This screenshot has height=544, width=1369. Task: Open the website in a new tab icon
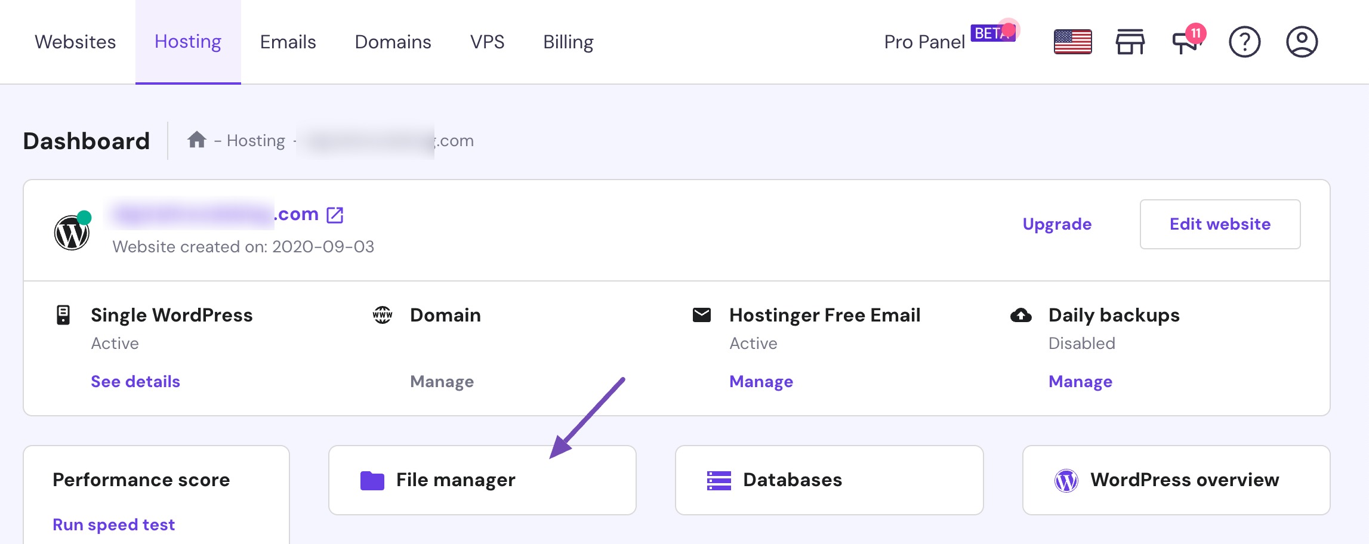(x=335, y=215)
